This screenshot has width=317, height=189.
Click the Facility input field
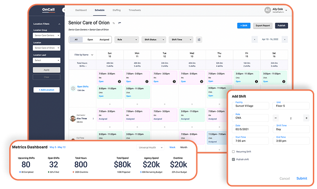250,105
